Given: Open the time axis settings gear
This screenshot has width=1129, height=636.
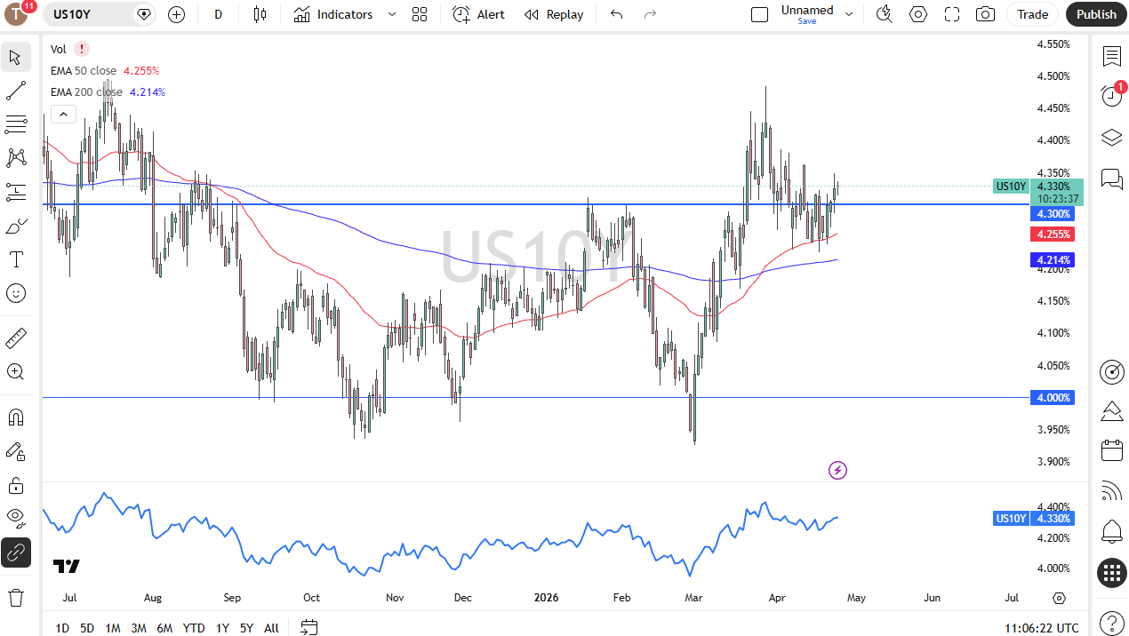Looking at the screenshot, I should point(1059,598).
